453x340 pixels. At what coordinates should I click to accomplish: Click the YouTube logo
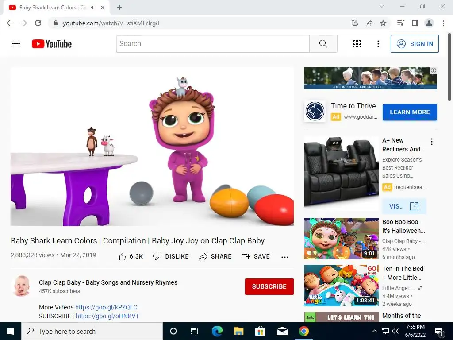52,44
